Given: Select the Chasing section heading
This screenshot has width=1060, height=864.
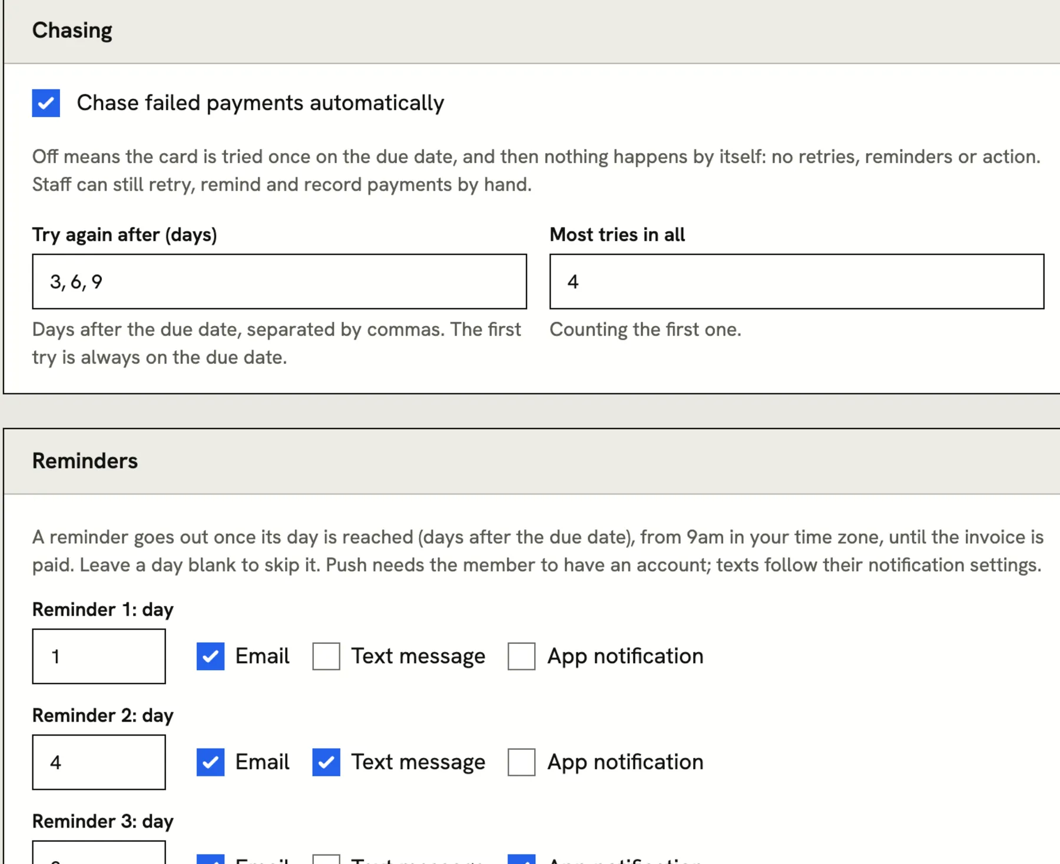Looking at the screenshot, I should [72, 31].
